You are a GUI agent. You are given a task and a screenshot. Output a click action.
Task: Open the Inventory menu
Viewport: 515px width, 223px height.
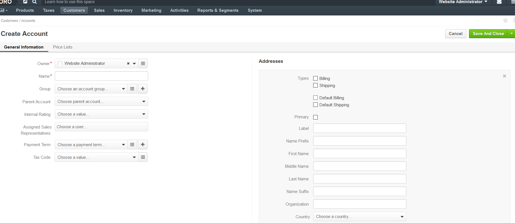pyautogui.click(x=123, y=10)
